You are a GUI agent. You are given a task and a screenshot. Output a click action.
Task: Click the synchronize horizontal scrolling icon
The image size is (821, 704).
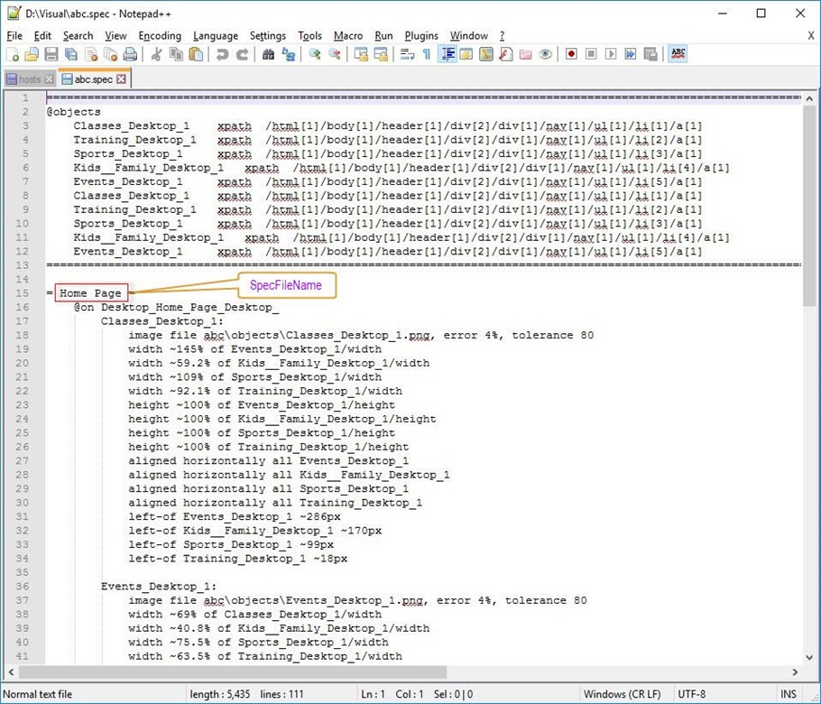(381, 54)
